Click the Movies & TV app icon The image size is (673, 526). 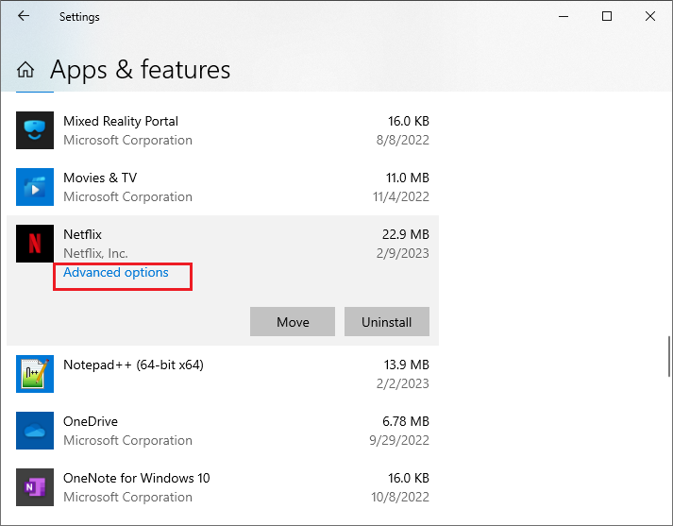35,187
